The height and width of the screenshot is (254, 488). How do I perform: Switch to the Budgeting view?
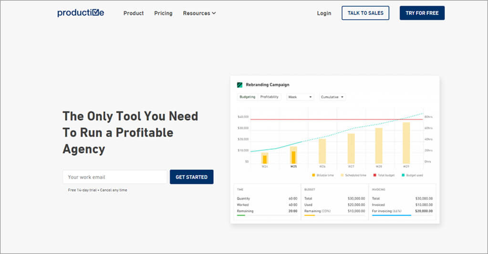point(247,97)
